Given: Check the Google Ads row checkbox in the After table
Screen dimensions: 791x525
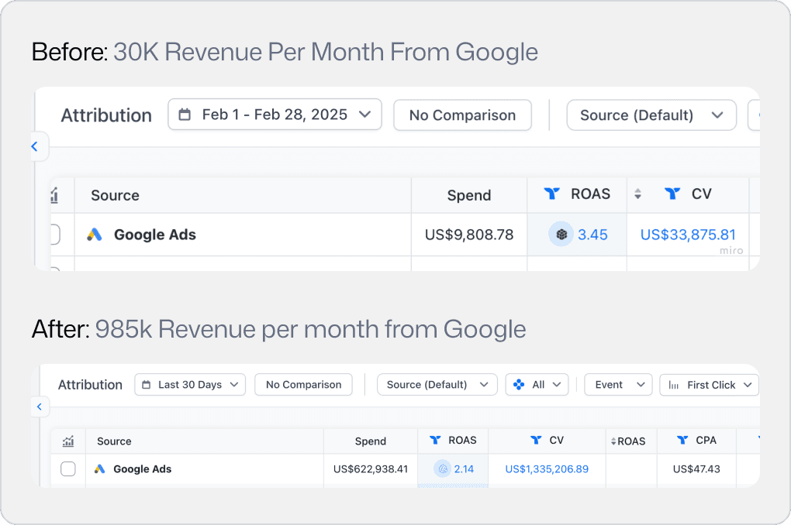Looking at the screenshot, I should 68,468.
